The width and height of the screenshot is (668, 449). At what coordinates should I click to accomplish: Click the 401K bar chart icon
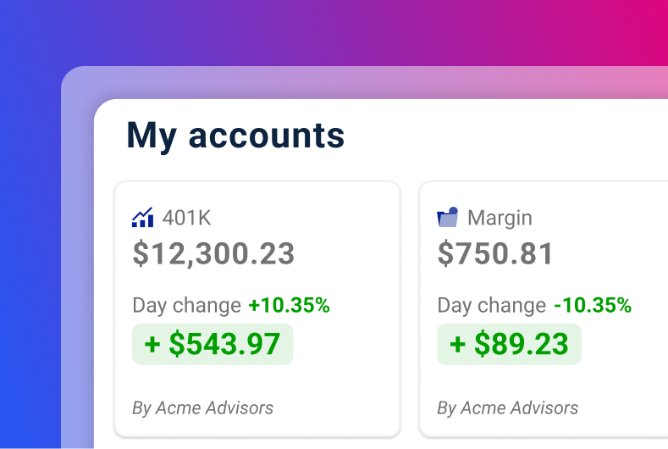(x=143, y=217)
